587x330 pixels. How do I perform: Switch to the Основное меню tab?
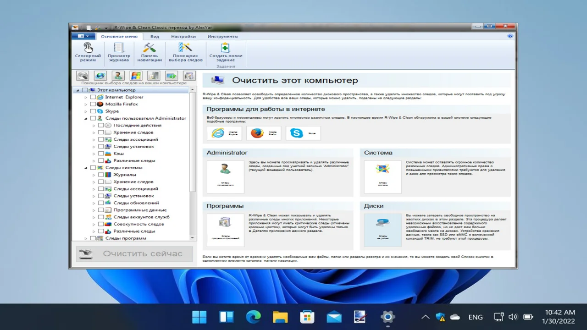coord(119,36)
